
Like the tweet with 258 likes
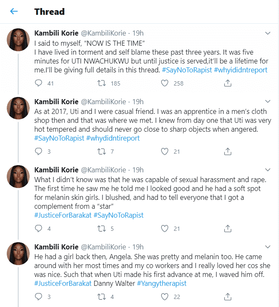coord(165,83)
